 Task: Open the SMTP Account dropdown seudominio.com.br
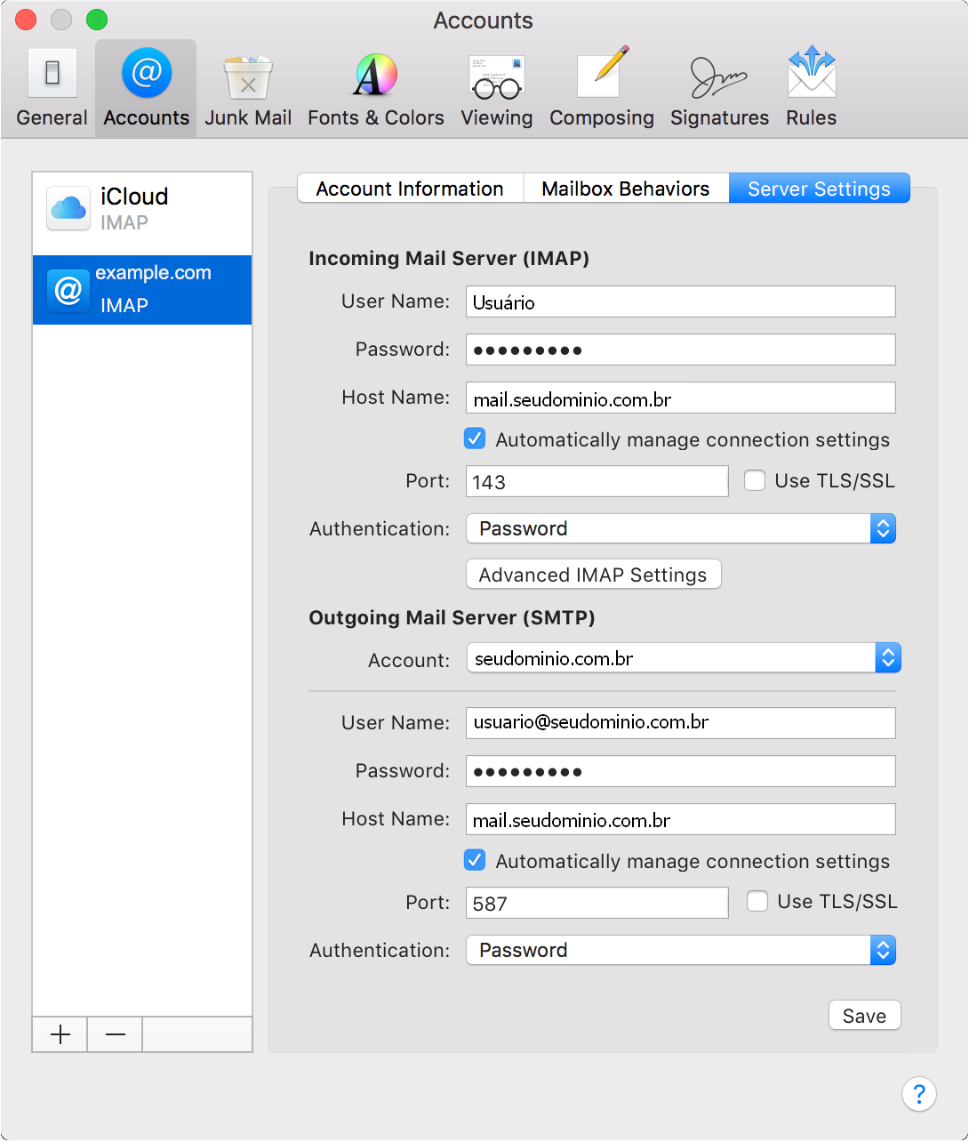[x=684, y=658]
